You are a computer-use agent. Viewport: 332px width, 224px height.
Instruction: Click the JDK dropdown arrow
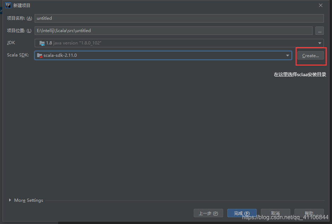[320, 43]
